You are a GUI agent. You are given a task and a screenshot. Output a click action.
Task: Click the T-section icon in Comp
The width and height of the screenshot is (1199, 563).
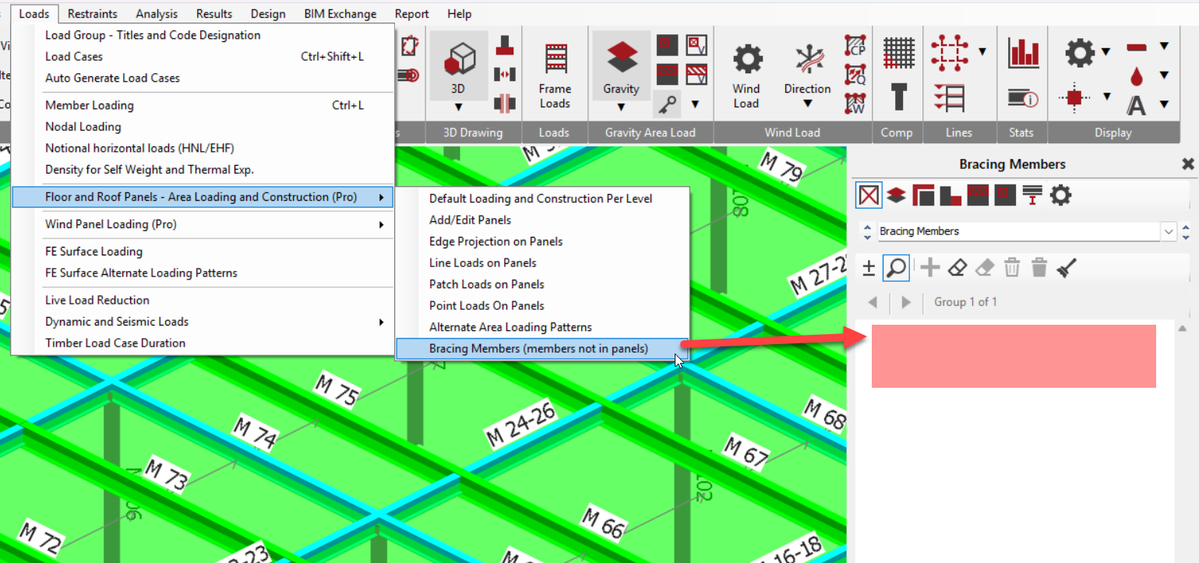pyautogui.click(x=898, y=97)
